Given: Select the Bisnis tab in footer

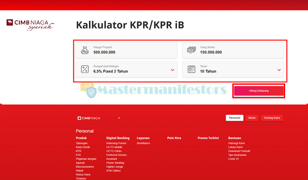Looking at the screenshot, I should point(252,118).
